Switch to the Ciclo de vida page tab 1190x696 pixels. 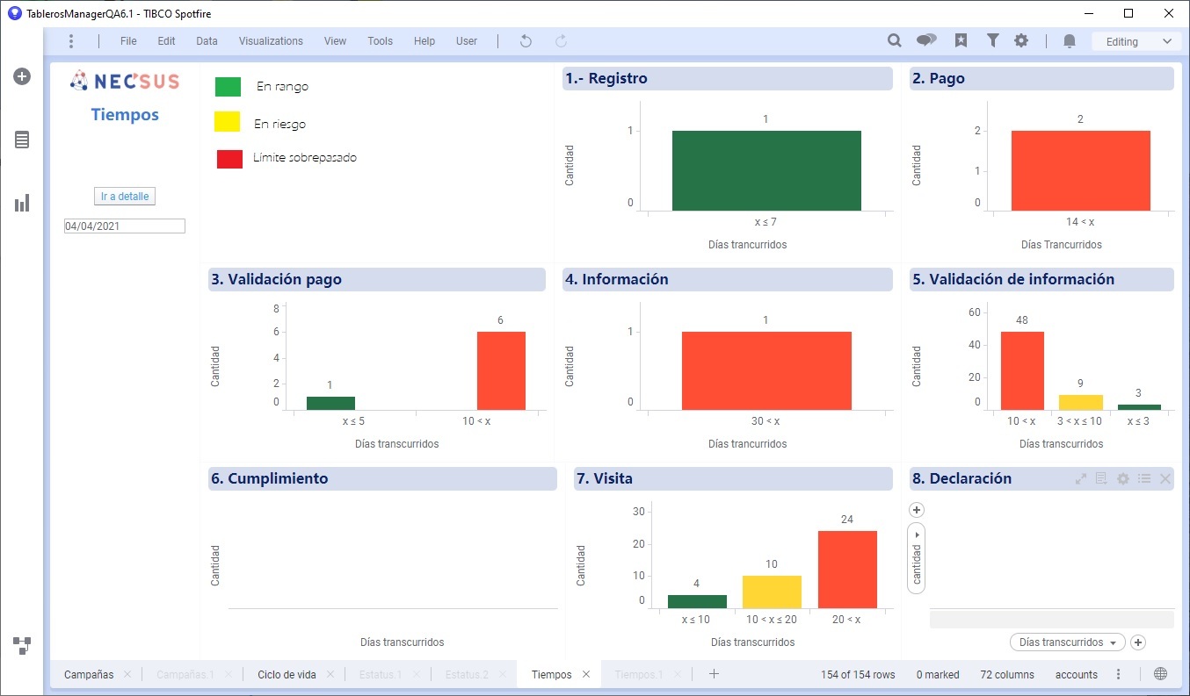287,674
